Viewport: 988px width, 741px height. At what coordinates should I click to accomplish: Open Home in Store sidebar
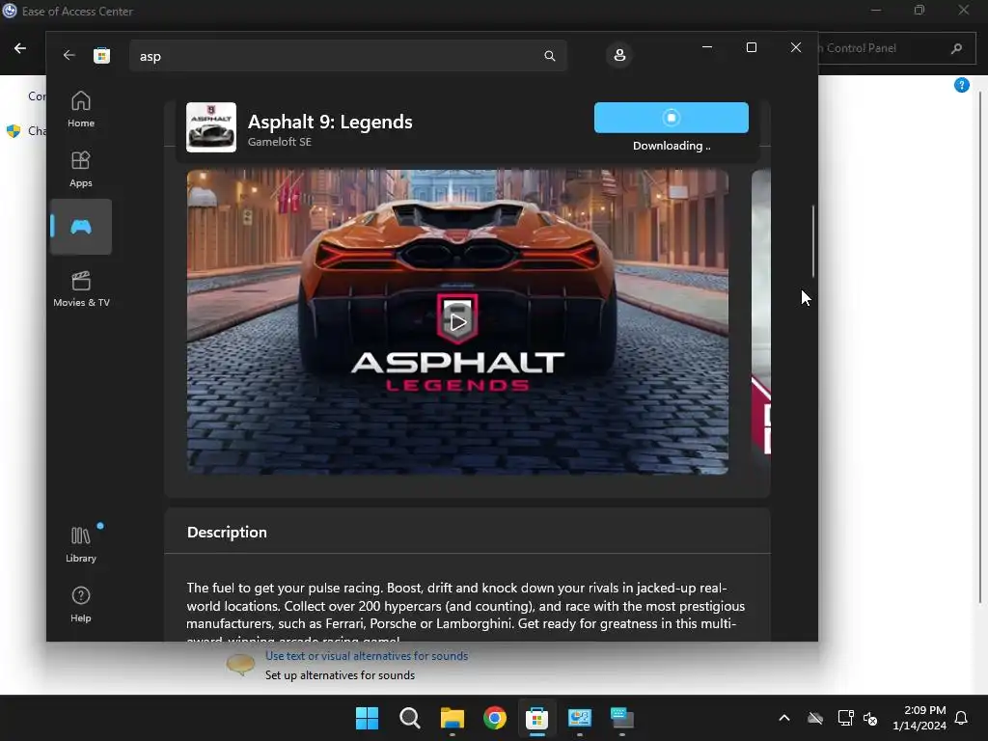point(81,110)
